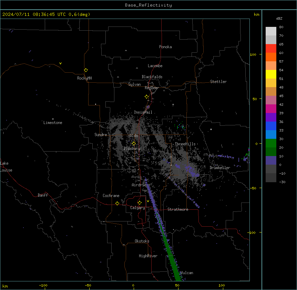
Task: Click the white asterisk east of Innisfail
Action: [173, 105]
